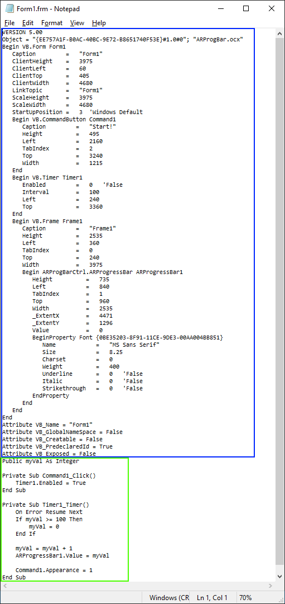Image resolution: width=285 pixels, height=604 pixels.
Task: Click the Ln 1, Col 1 status entry
Action: pos(211,598)
